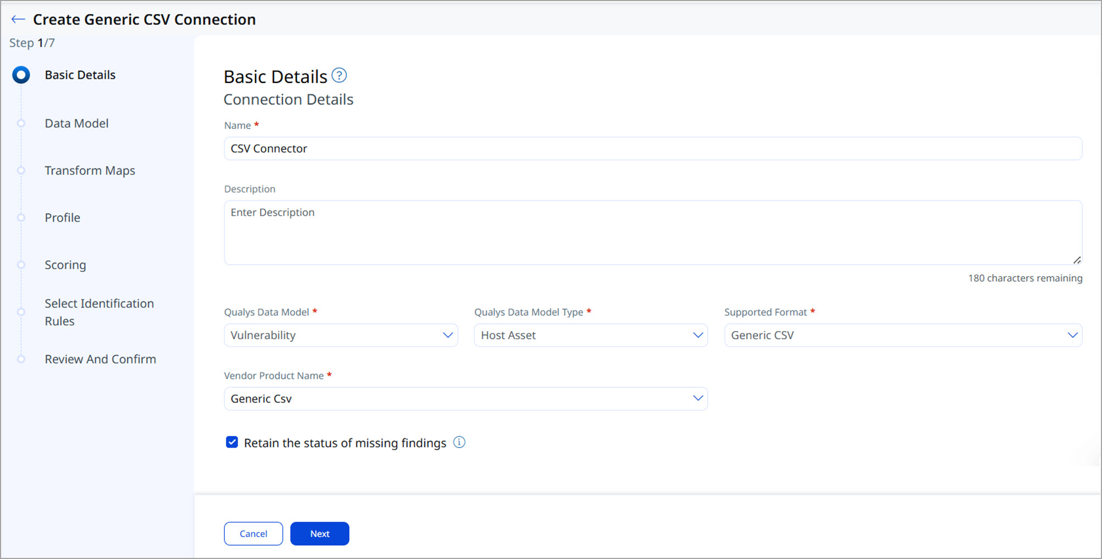Click the description box resize handle
The width and height of the screenshot is (1102, 559).
click(x=1077, y=260)
